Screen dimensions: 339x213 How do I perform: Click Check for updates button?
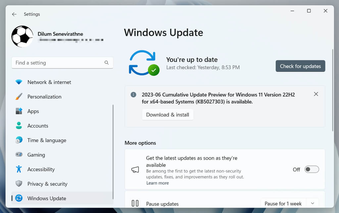(x=300, y=66)
